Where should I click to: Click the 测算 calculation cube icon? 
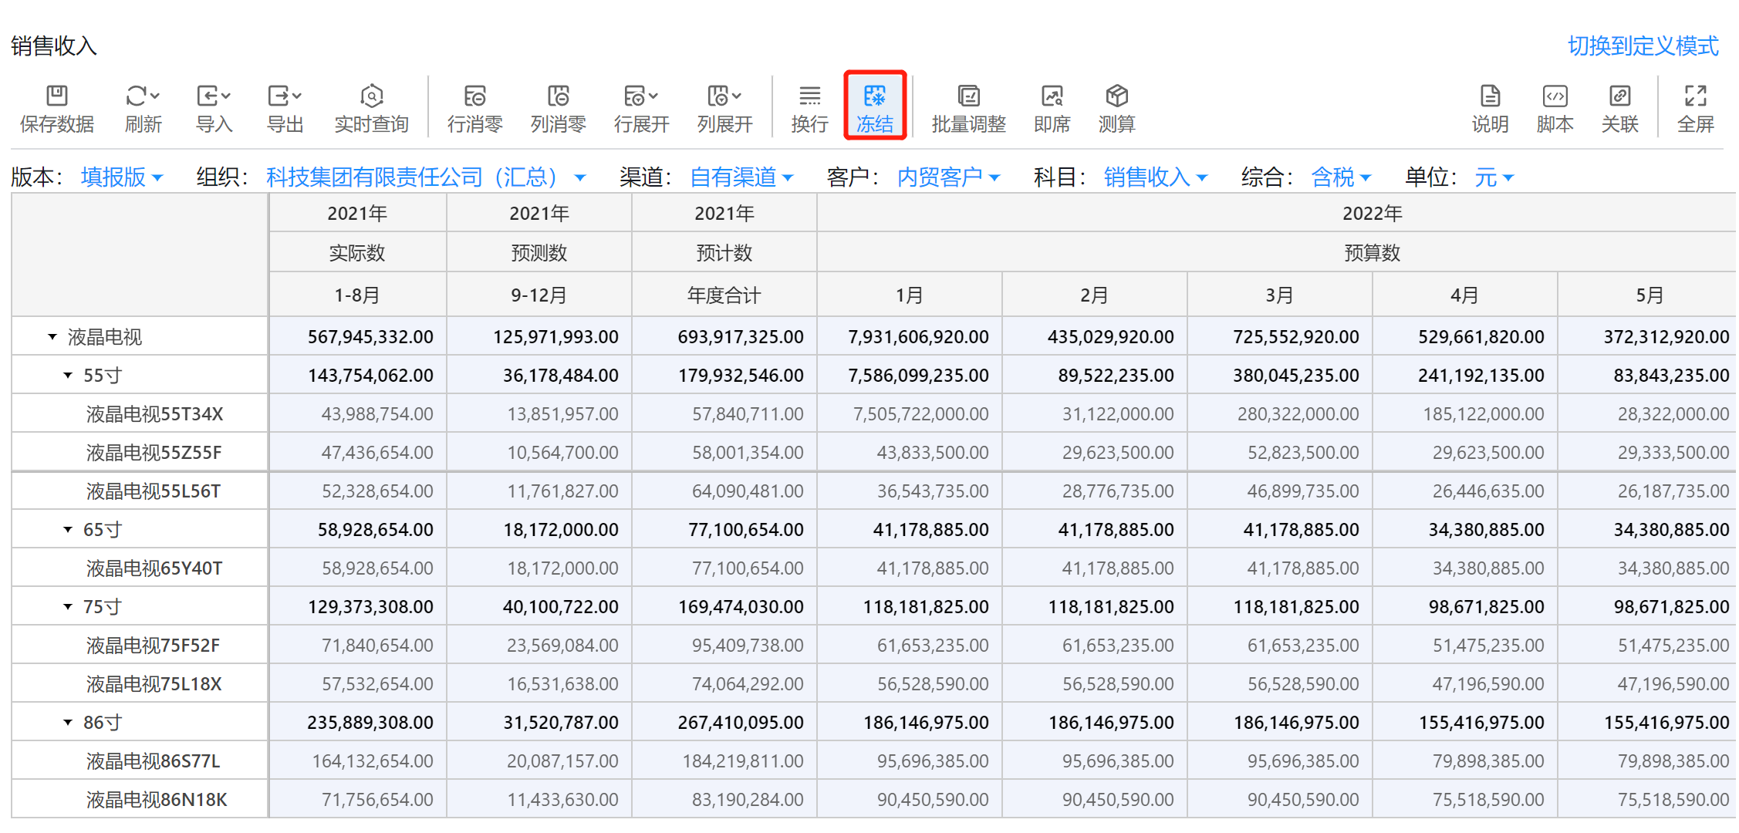click(x=1116, y=96)
